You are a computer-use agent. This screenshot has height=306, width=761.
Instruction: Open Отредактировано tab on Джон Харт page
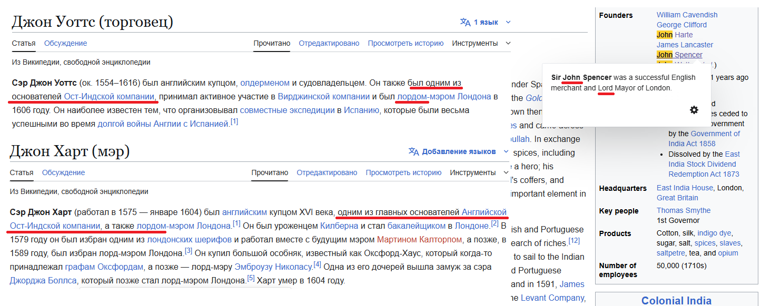tap(327, 172)
